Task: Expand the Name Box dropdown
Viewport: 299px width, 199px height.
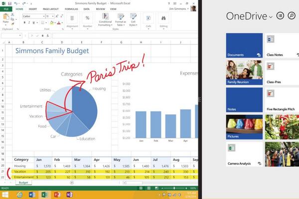Action: point(20,36)
